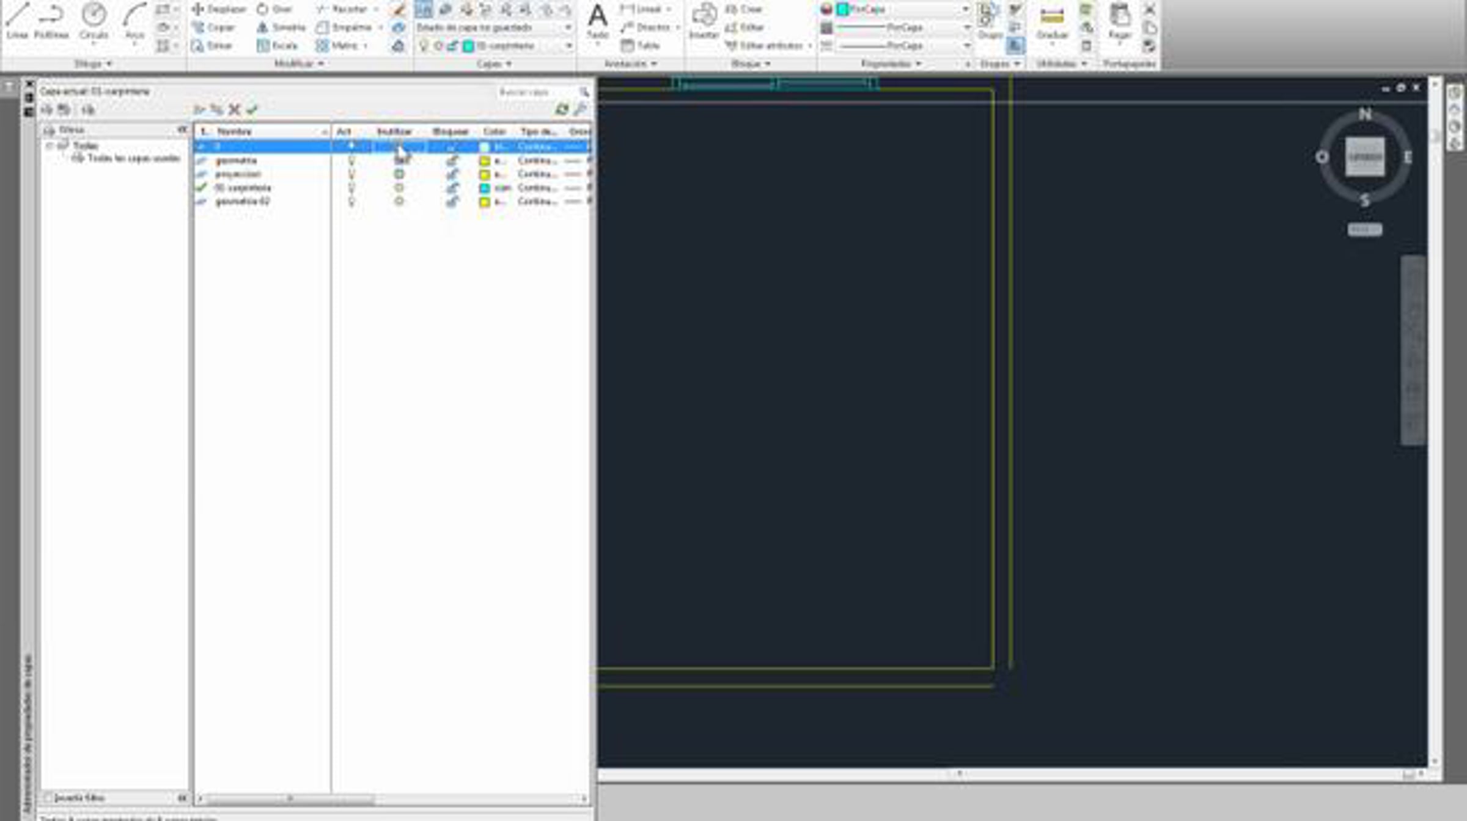Click the Simetría mirror tool
Viewport: 1467px width, 821px height.
coord(281,28)
